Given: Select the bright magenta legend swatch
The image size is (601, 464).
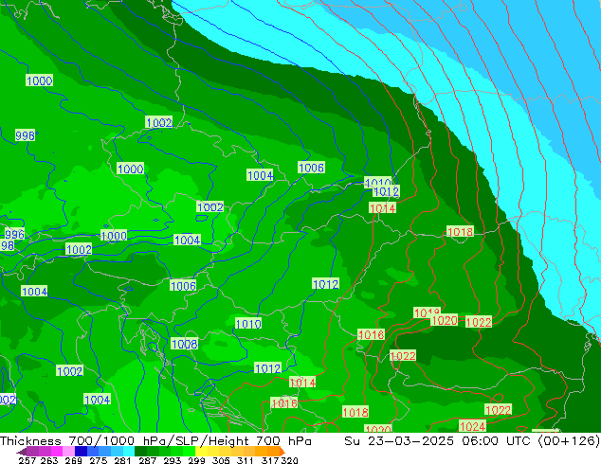Looking at the screenshot, I should pos(57,451).
